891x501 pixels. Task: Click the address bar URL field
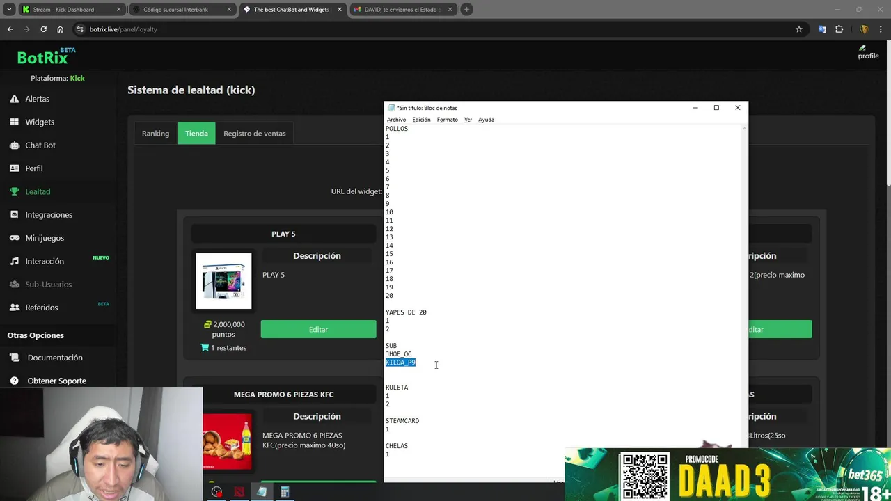pyautogui.click(x=439, y=29)
